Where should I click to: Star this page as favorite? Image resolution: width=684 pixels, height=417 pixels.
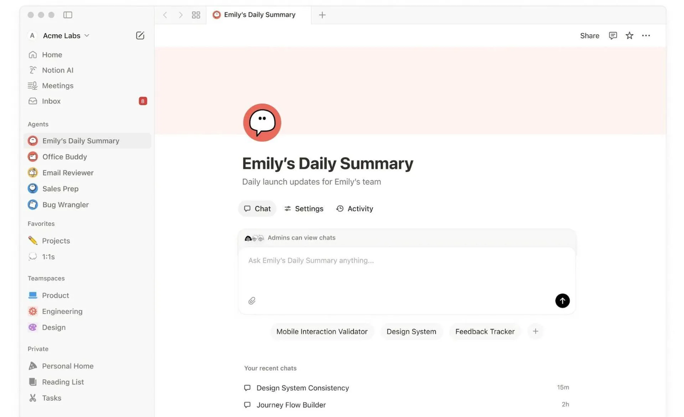(x=629, y=35)
